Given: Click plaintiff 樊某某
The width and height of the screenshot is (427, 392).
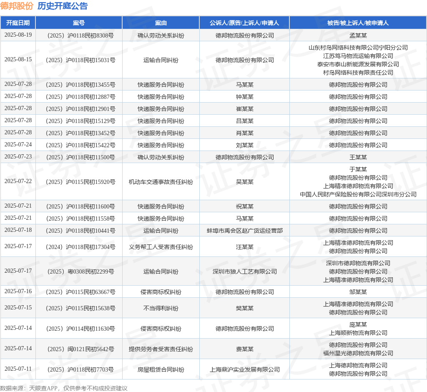Looking at the screenshot, I should [x=244, y=308].
